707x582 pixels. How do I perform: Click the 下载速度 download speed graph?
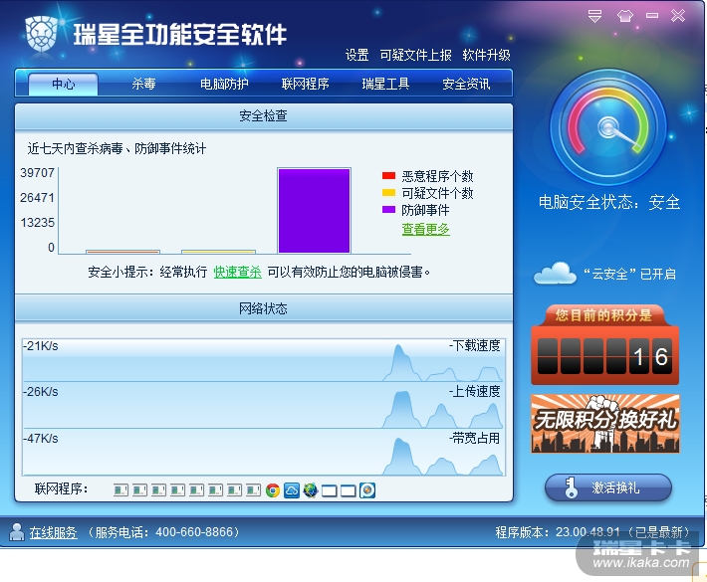pos(264,360)
